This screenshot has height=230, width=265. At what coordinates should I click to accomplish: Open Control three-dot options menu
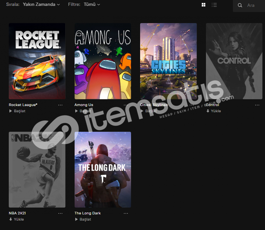click(257, 105)
